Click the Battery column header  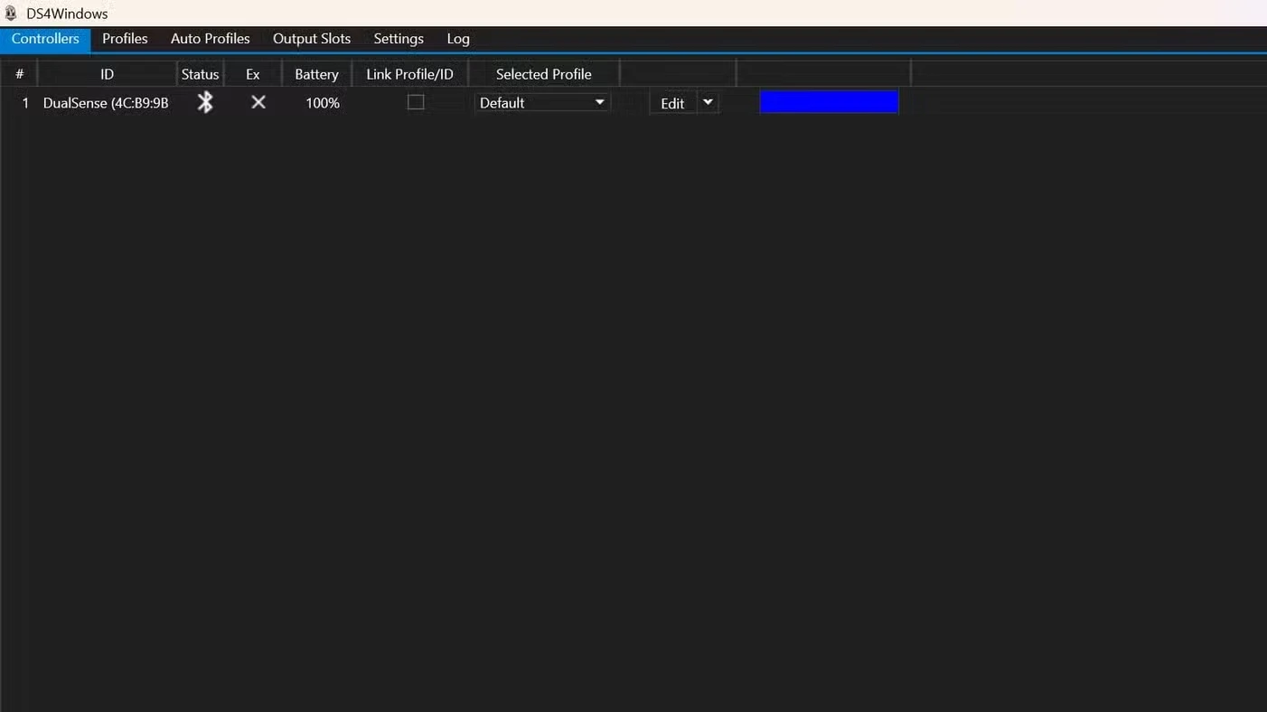316,74
